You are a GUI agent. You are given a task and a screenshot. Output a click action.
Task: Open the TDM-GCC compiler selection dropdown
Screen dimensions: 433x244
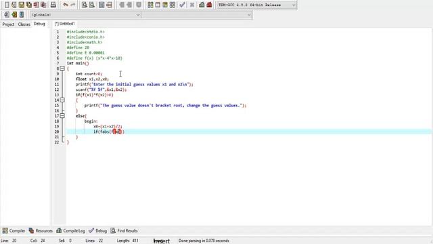pos(256,5)
